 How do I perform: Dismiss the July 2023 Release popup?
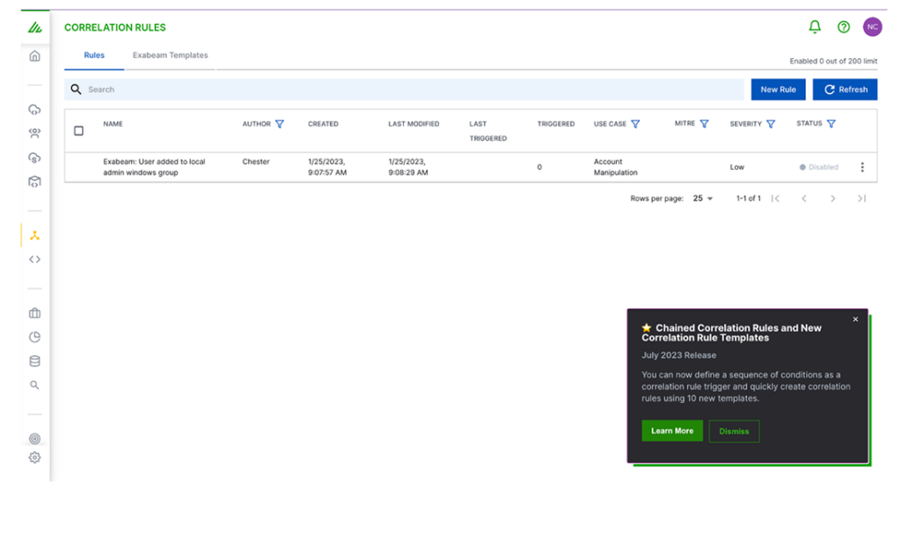coord(734,431)
